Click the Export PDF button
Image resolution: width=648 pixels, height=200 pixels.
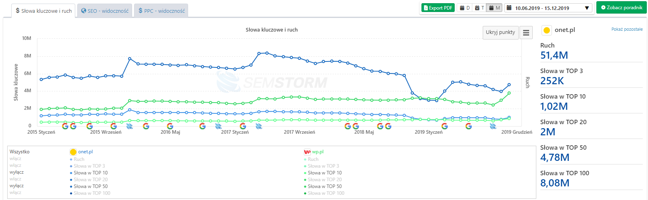438,8
